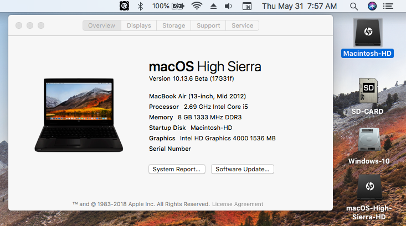This screenshot has width=406, height=226.
Task: Click the System Report... button
Action: (x=177, y=169)
